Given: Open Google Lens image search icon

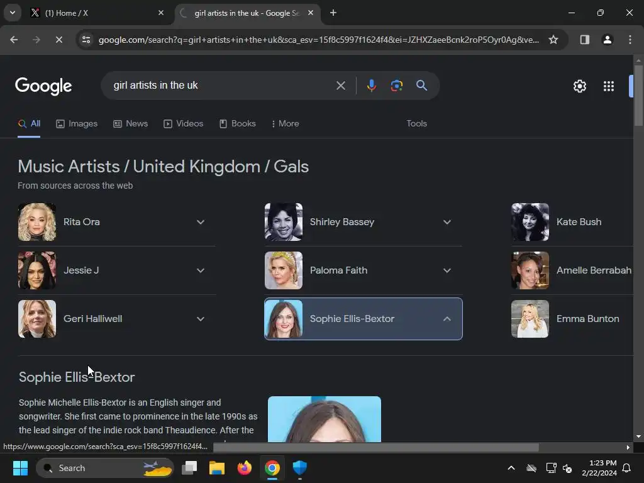Looking at the screenshot, I should pyautogui.click(x=396, y=86).
